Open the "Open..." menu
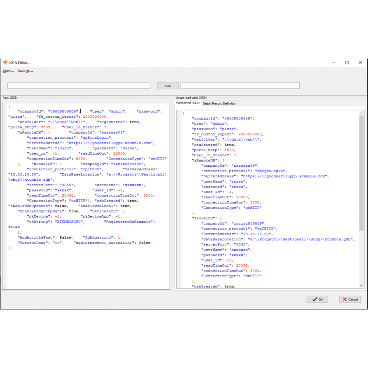Image resolution: width=368 pixels, height=368 pixels. [8, 71]
